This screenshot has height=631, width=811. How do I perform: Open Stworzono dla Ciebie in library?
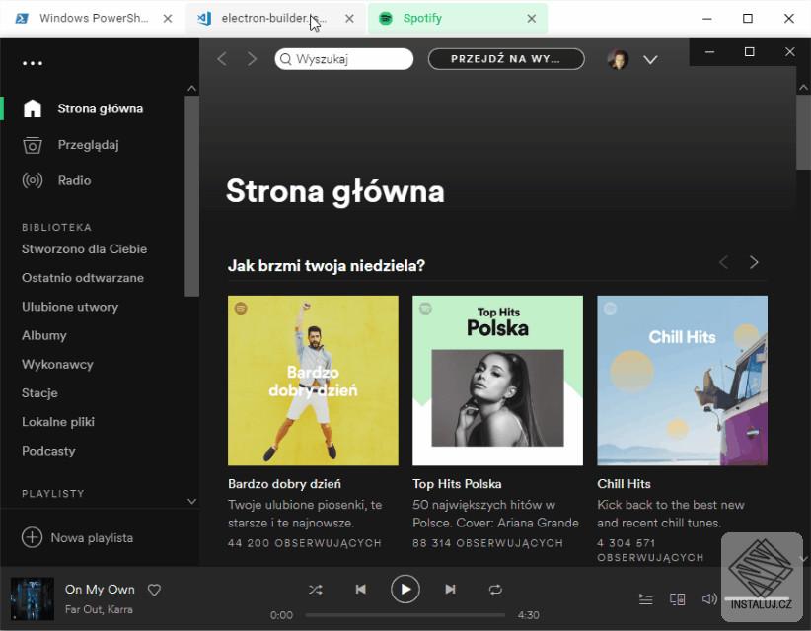point(84,249)
